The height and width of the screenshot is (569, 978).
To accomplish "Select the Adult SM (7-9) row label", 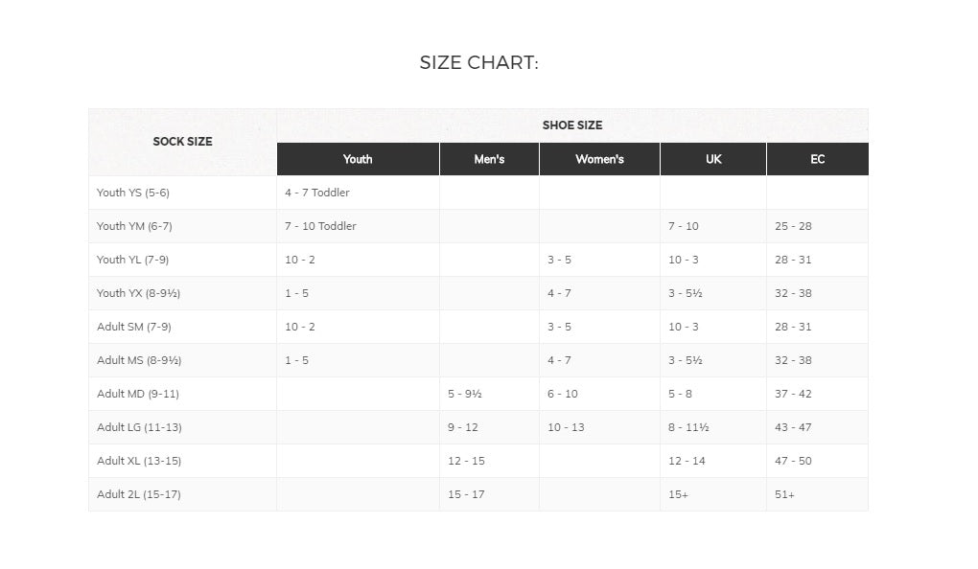I will tap(134, 327).
